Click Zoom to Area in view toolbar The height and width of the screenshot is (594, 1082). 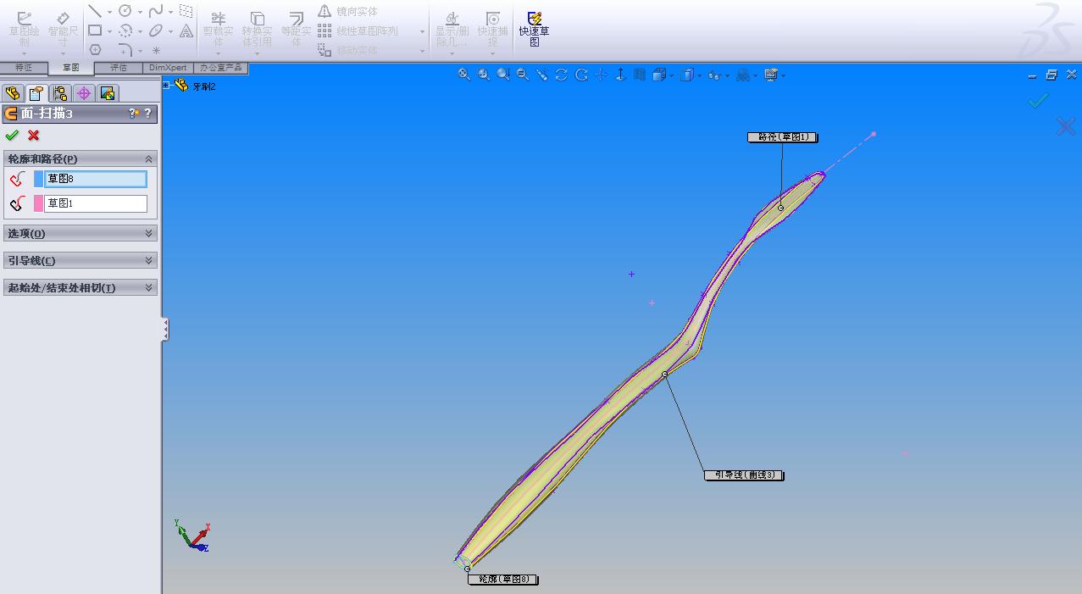pos(484,75)
